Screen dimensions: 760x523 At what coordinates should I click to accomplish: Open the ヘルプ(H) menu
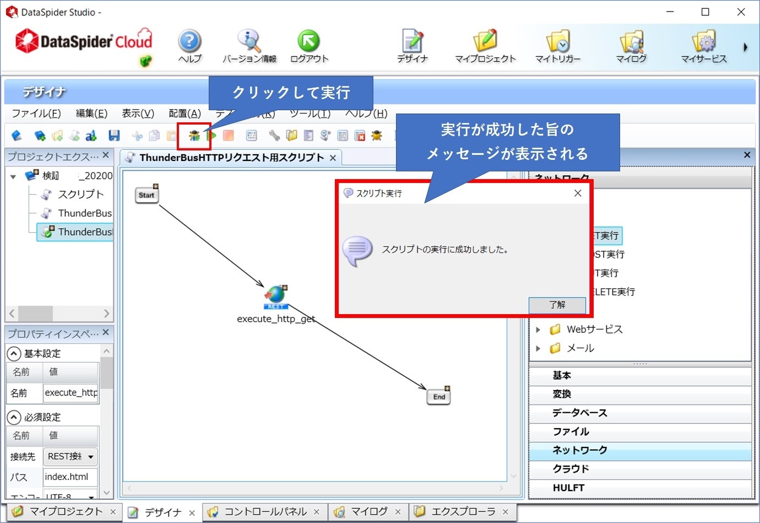pos(366,114)
